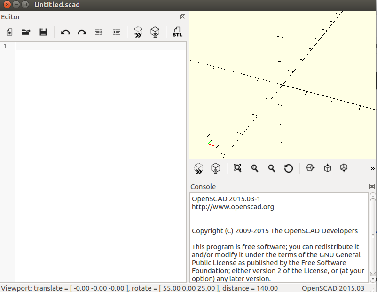This screenshot has height=292, width=377.
Task: Click Render icon below the 3D viewport
Action: 216,168
